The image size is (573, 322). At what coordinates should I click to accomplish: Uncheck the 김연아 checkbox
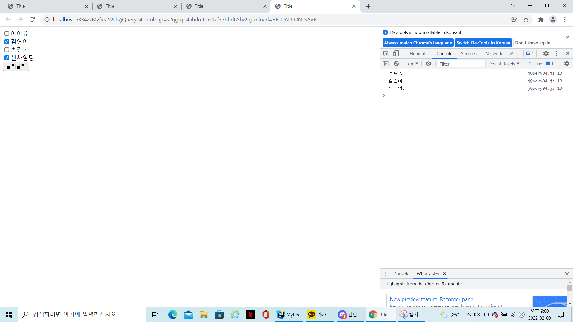[x=7, y=42]
